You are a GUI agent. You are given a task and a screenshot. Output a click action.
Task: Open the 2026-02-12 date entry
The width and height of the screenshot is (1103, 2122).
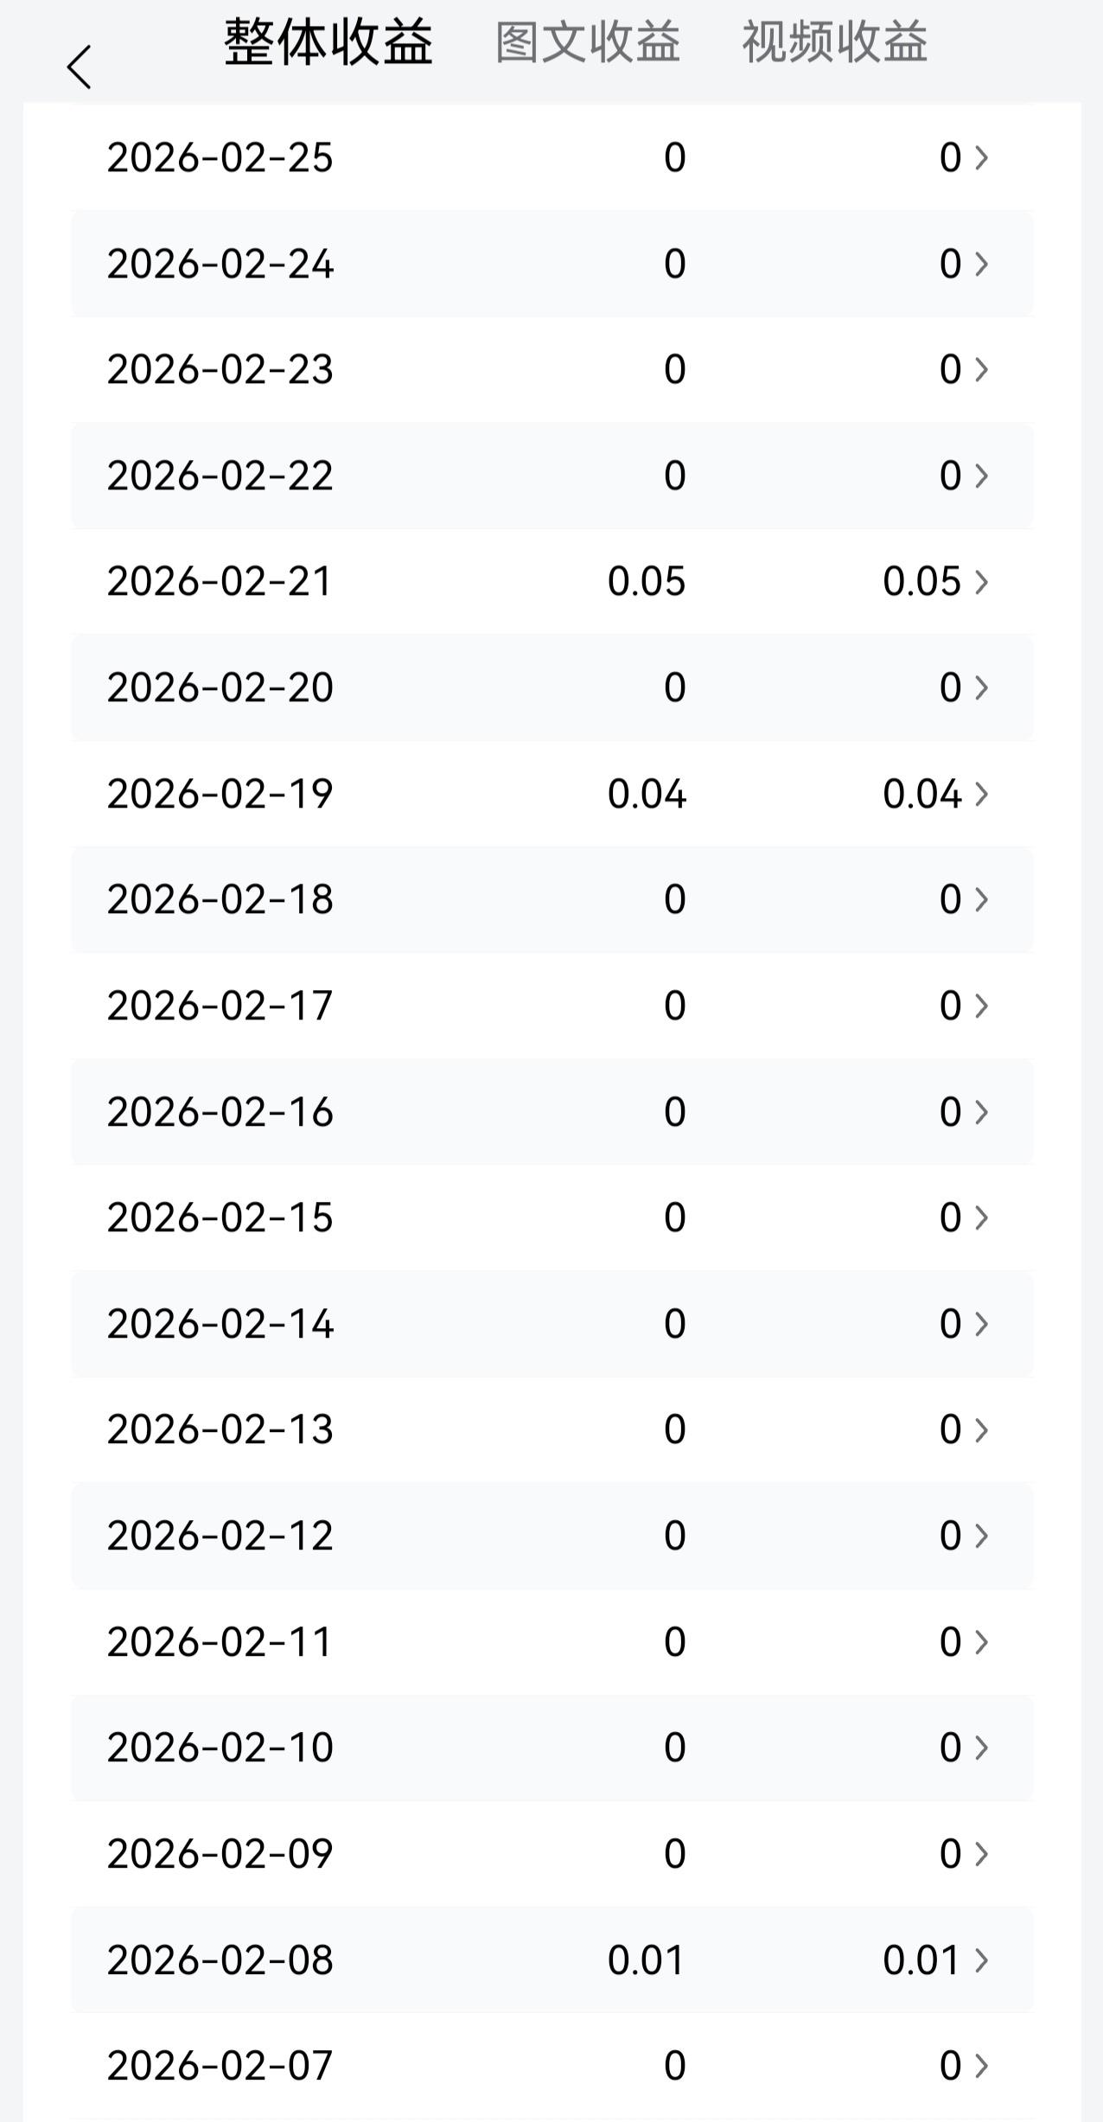point(220,1536)
